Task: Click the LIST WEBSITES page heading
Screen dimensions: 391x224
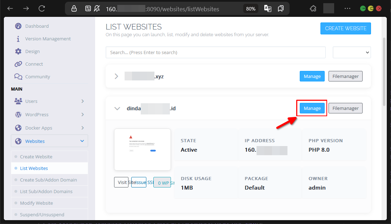Action: click(x=134, y=27)
